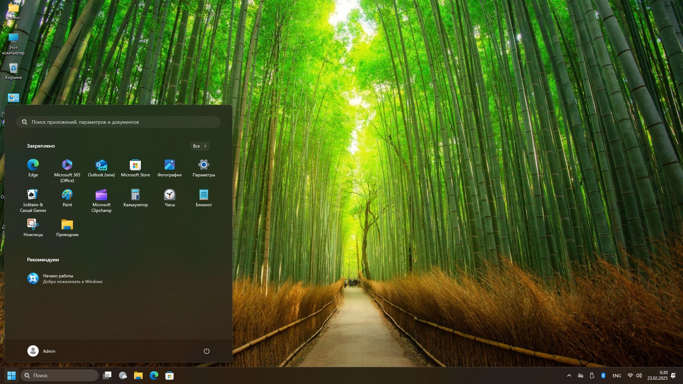Switch ENG input language indicator
Screen dimensions: 683x384
pyautogui.click(x=617, y=375)
